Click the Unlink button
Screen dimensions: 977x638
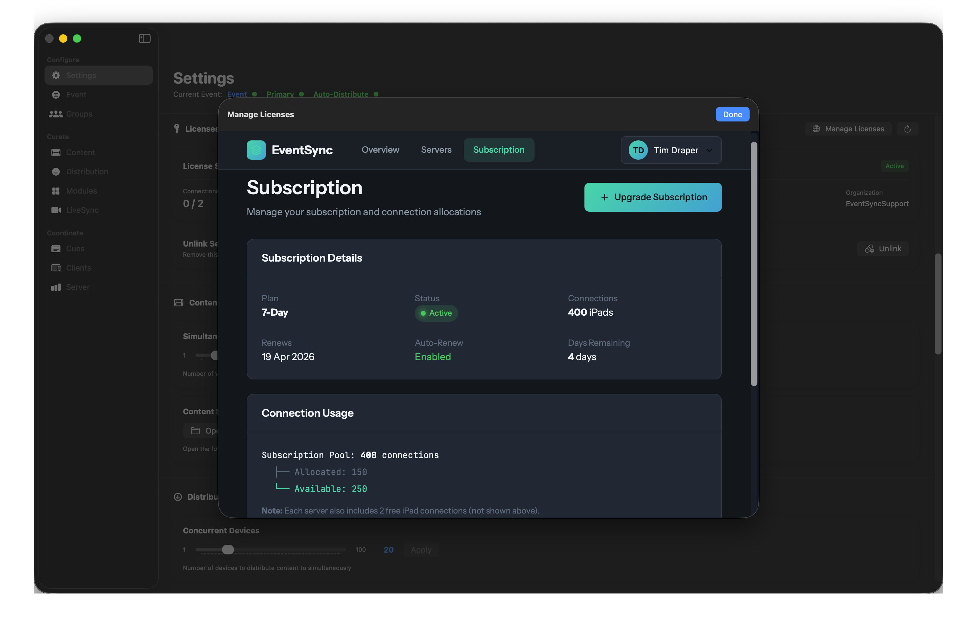(x=883, y=249)
